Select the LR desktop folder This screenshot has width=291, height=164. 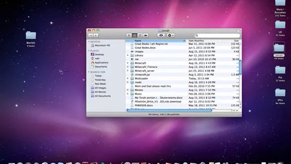280,28
